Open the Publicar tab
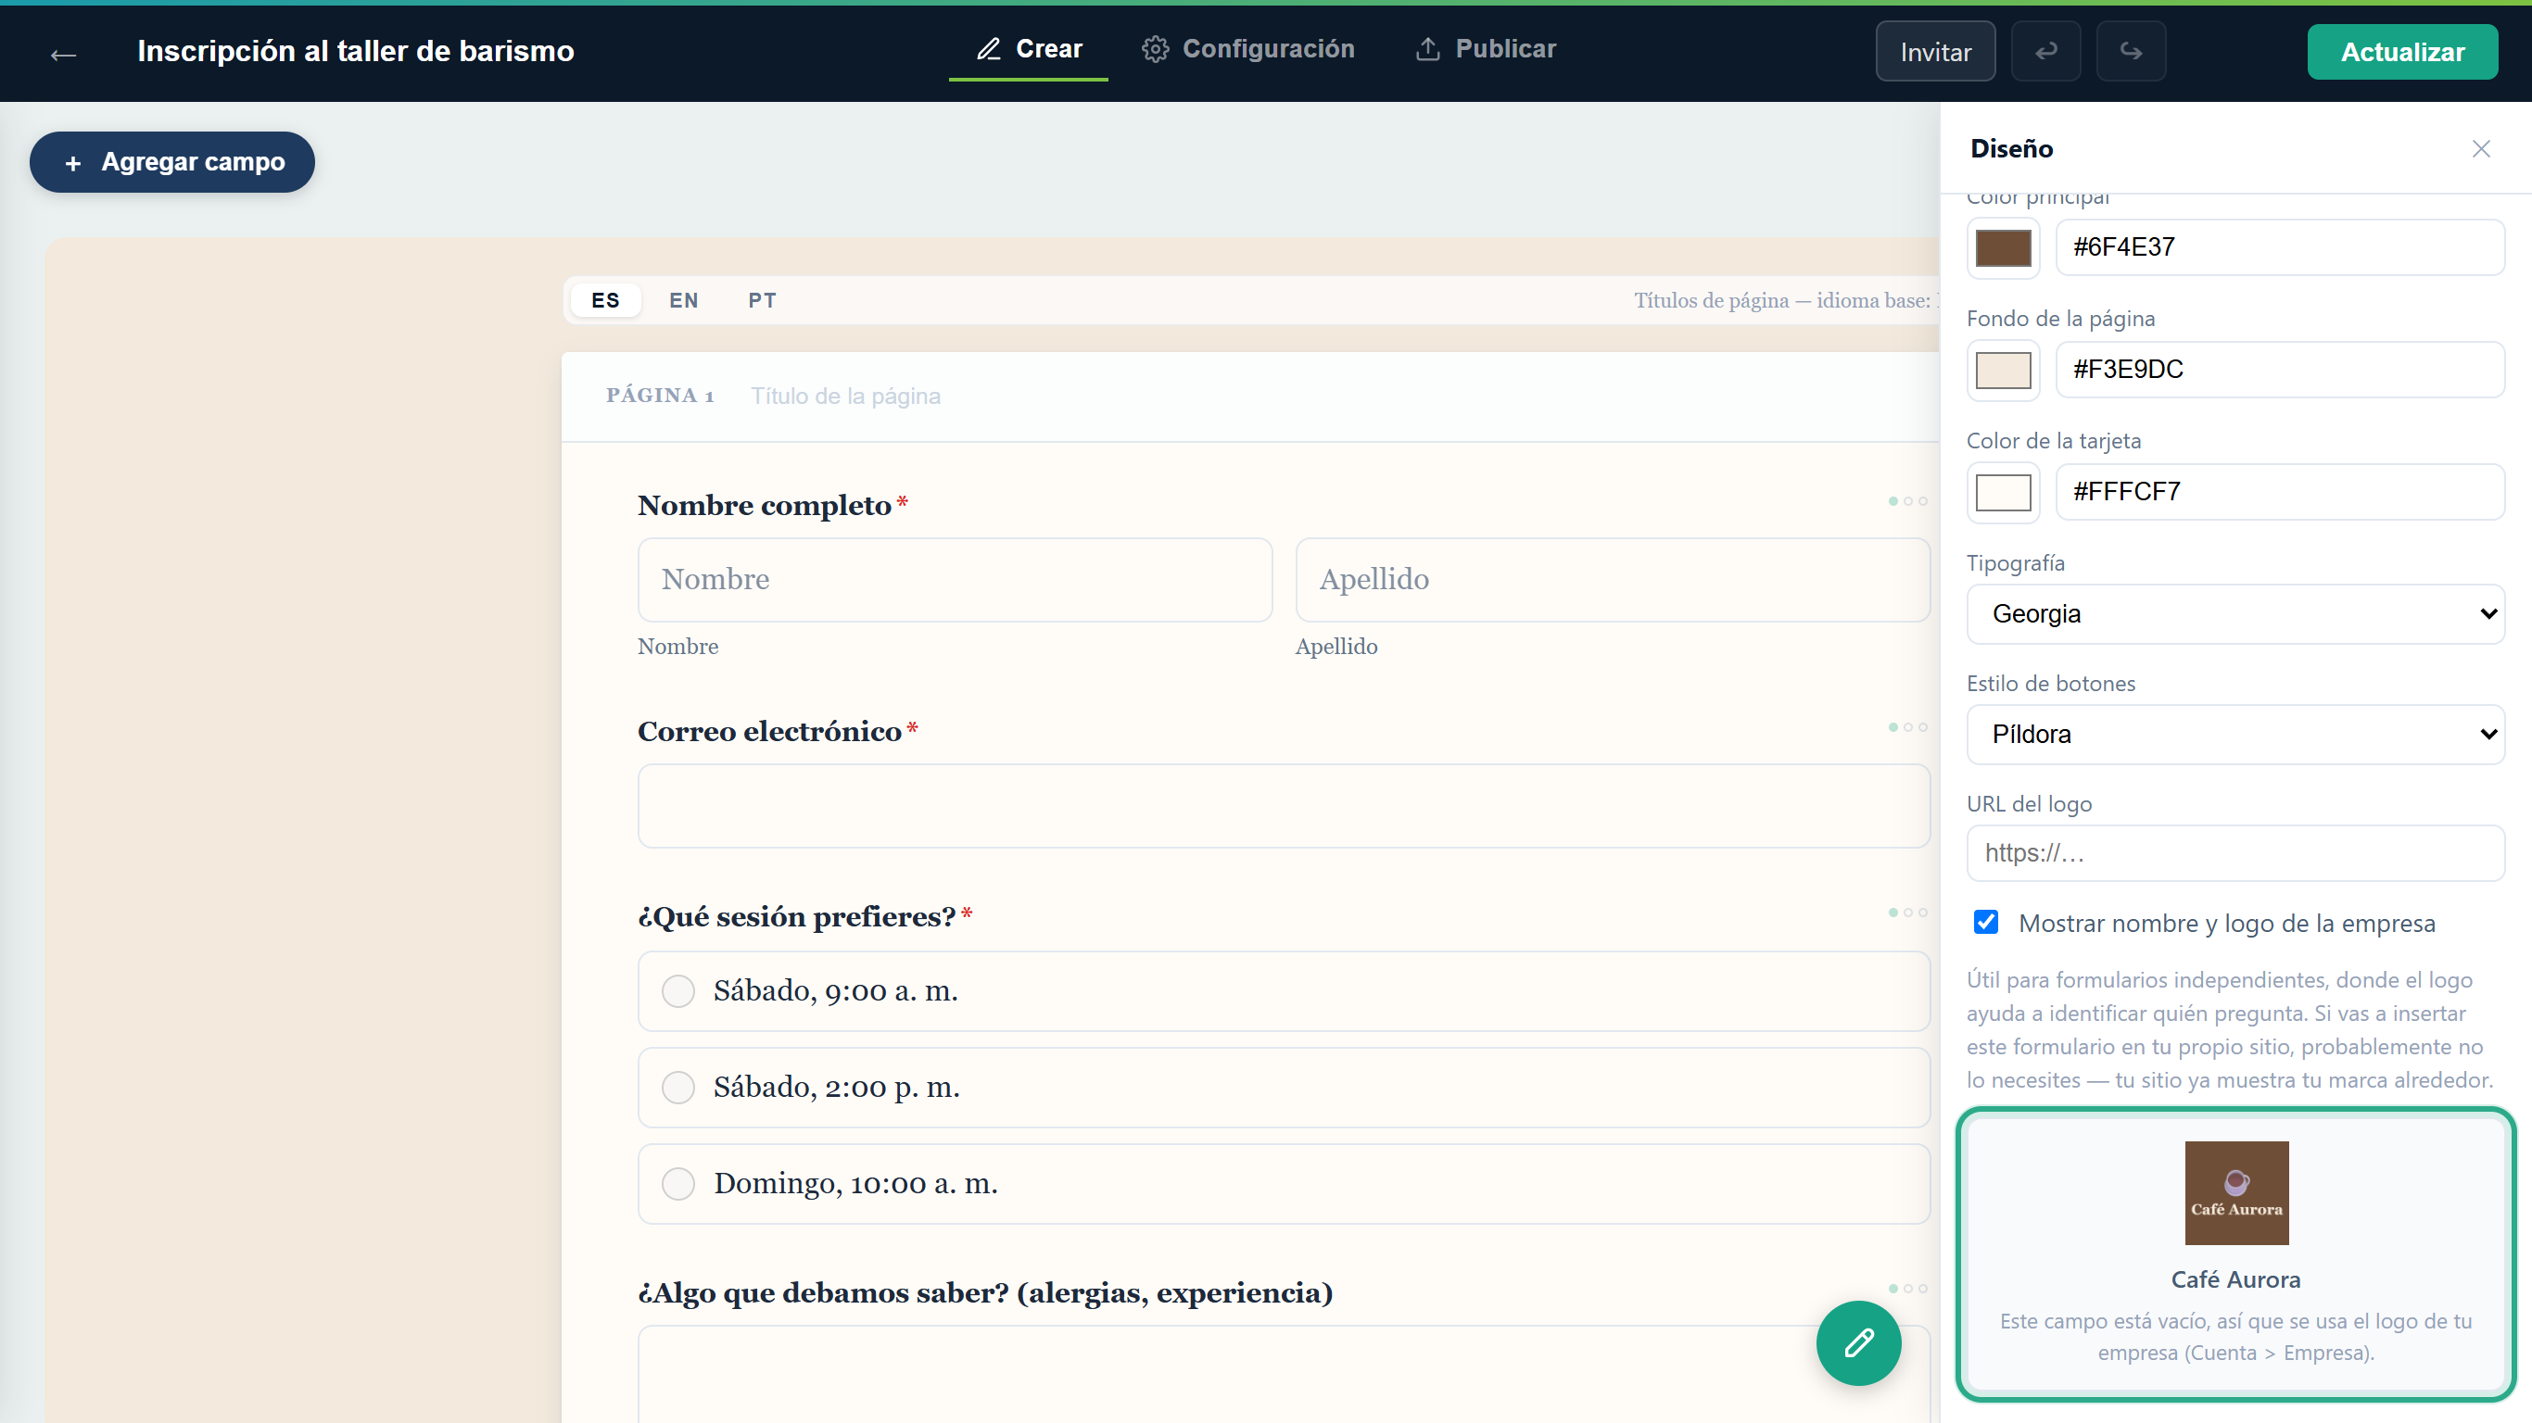This screenshot has width=2532, height=1423. click(x=1486, y=49)
